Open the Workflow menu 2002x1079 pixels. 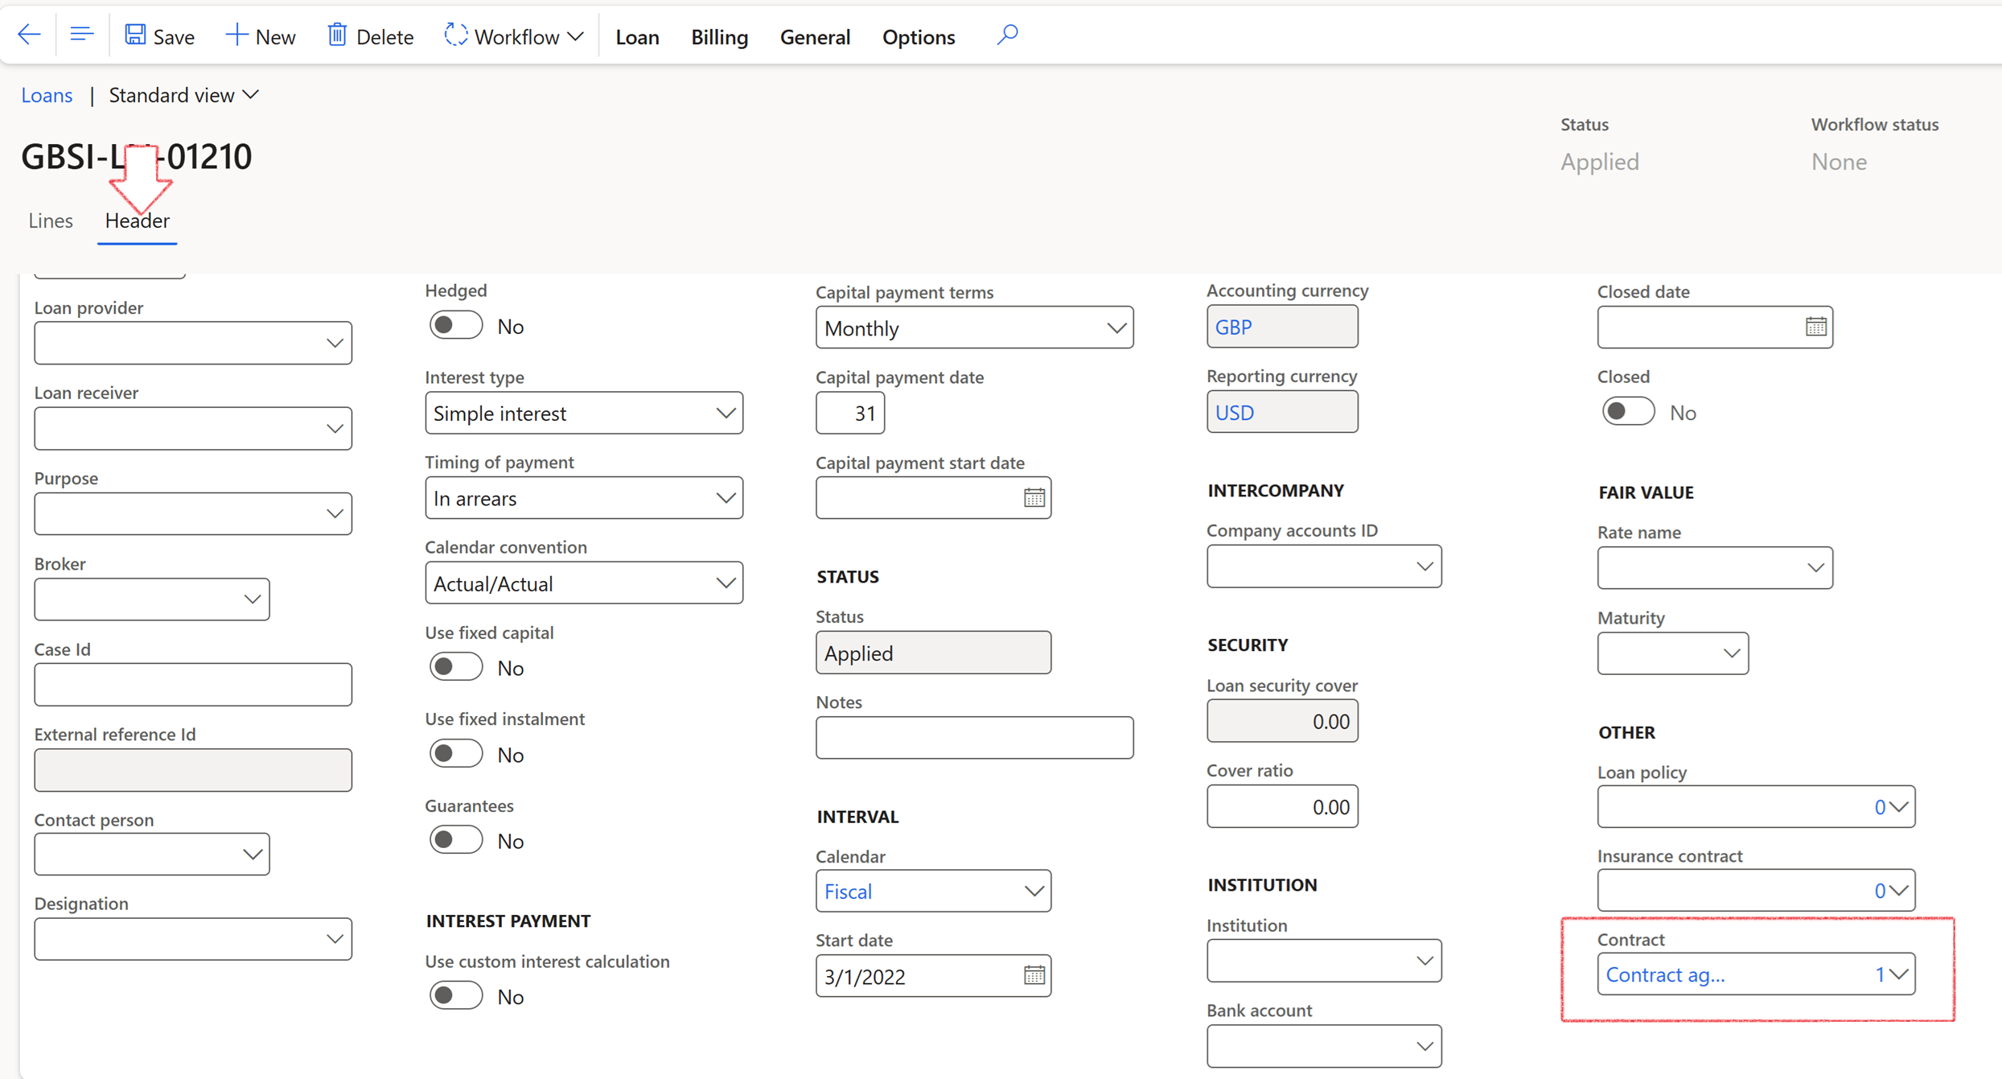click(514, 37)
